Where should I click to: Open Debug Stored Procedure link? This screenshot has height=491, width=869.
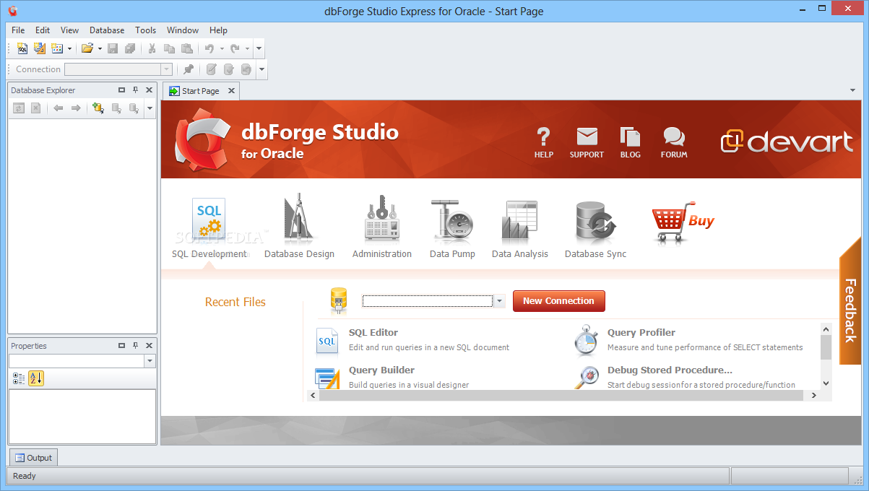670,370
